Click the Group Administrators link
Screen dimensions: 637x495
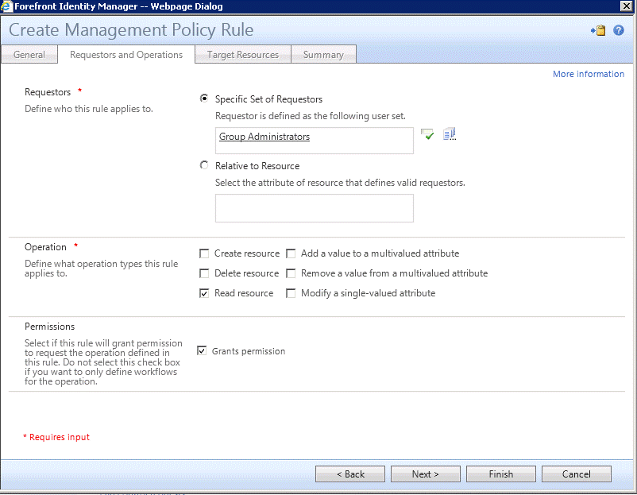[264, 137]
